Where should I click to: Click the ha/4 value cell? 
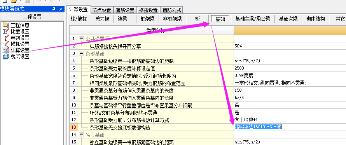click(290, 98)
